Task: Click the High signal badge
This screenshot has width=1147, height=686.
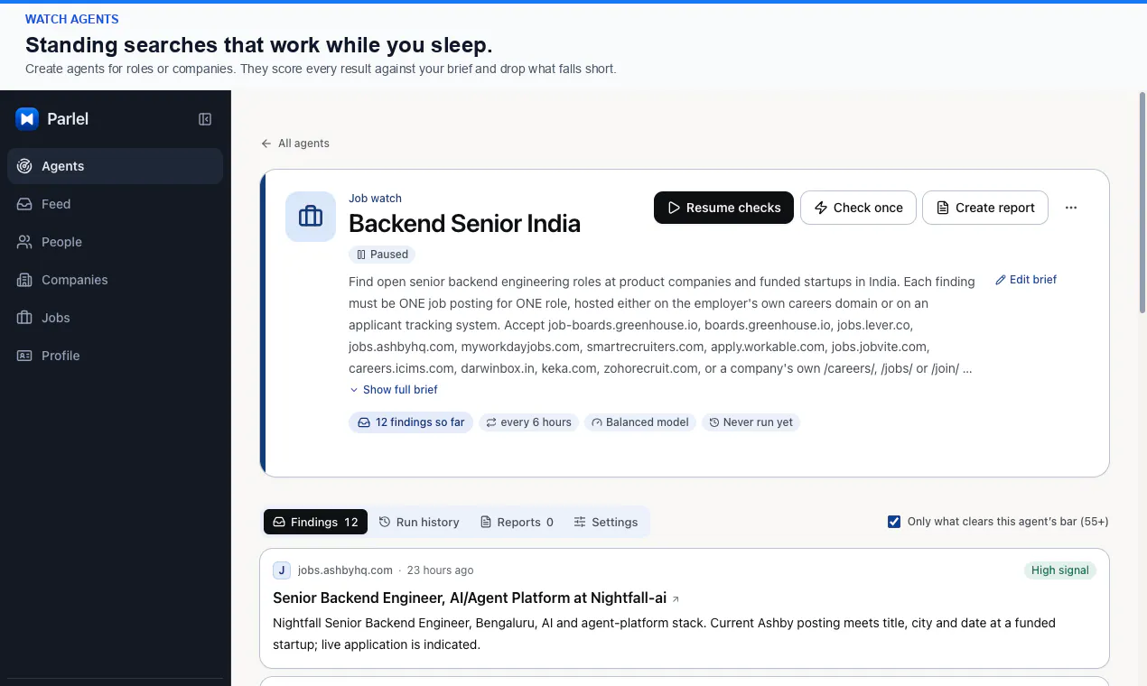Action: [x=1060, y=570]
